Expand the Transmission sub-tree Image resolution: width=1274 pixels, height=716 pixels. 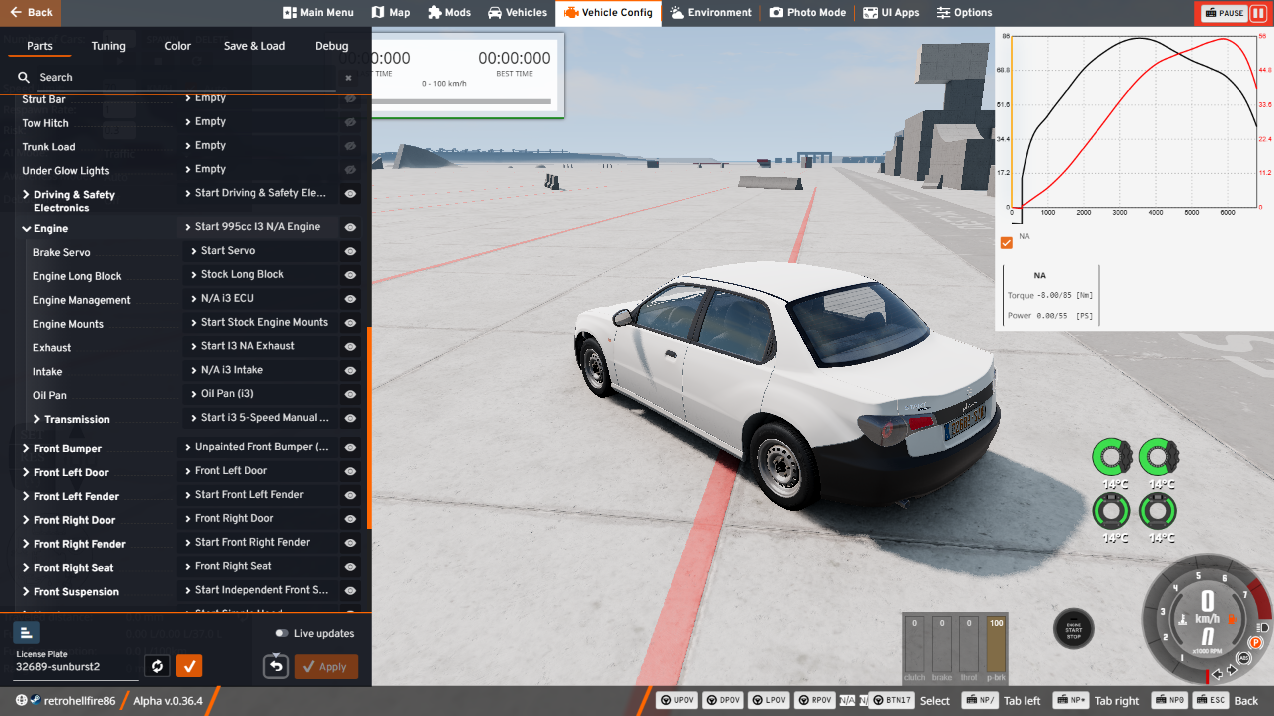click(36, 419)
